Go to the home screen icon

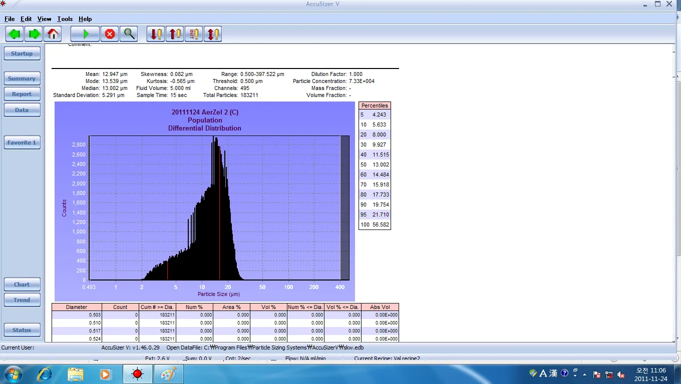53,34
